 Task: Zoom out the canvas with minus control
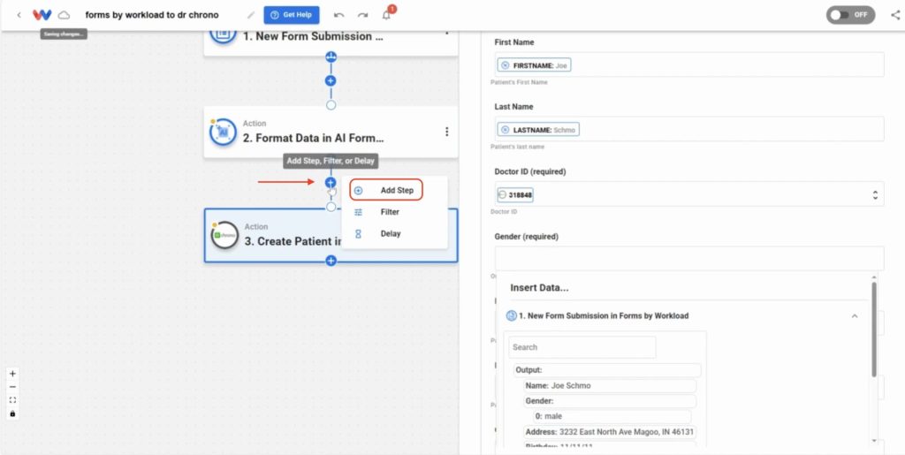pyautogui.click(x=12, y=387)
